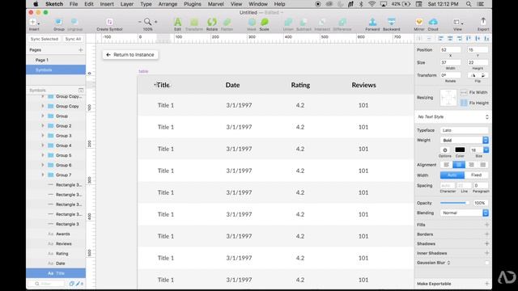Set text alignment to left
Screen dimensions: 518x291
coord(446,165)
